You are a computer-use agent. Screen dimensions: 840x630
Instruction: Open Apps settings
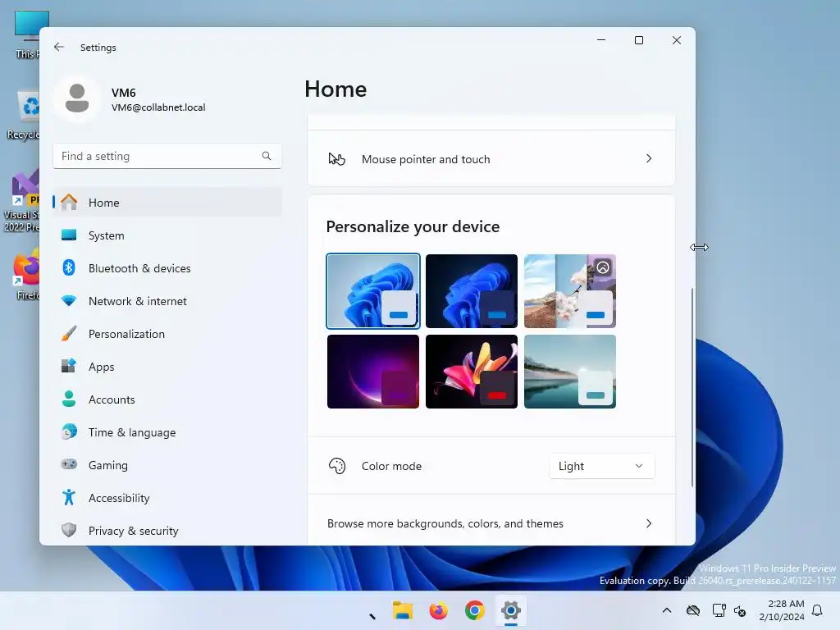coord(167,367)
